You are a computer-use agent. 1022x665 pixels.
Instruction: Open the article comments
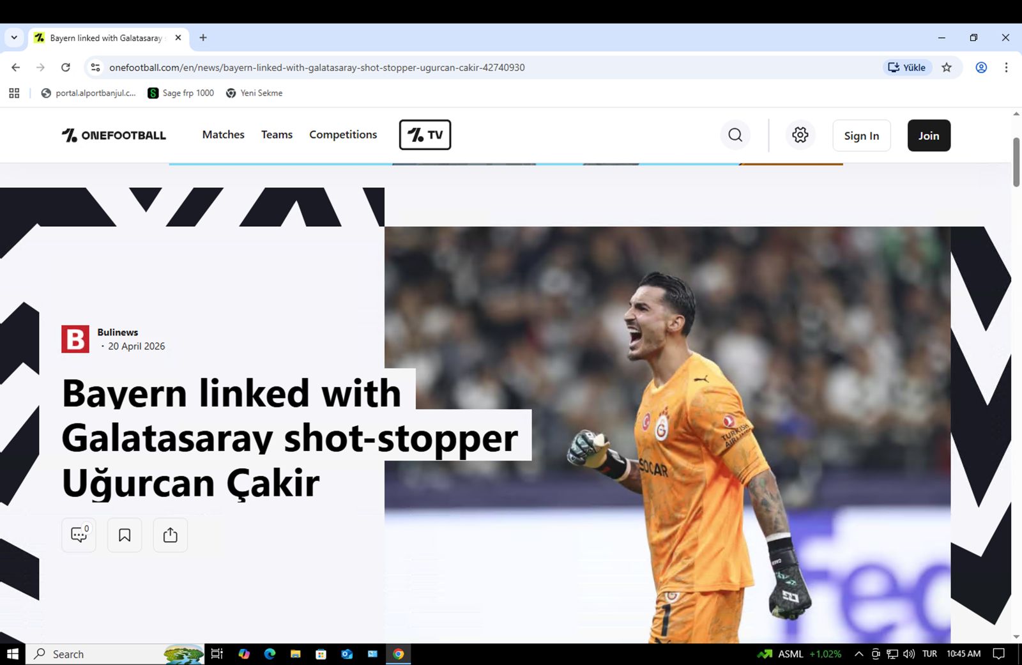(78, 535)
